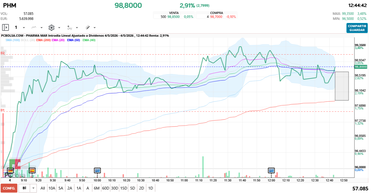Click the COMPRA price 98,7000
Viewport: 372px width, 194px height.
216,17
